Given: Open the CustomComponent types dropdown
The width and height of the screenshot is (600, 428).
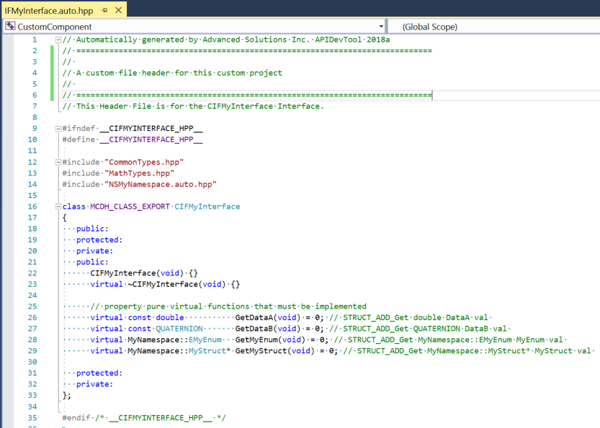Looking at the screenshot, I should coord(381,26).
